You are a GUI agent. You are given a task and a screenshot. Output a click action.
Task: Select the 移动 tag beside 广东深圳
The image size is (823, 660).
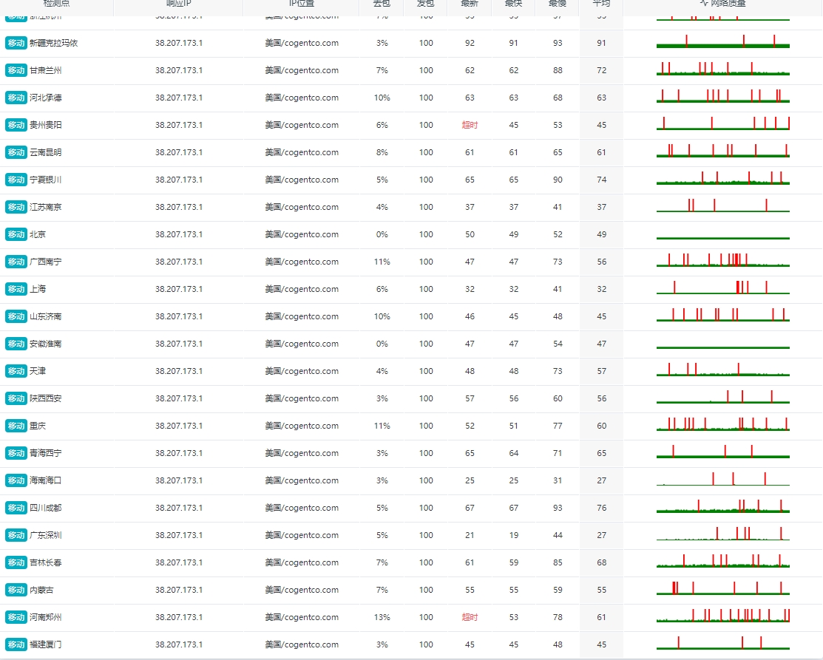click(x=16, y=535)
